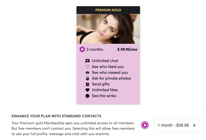This screenshot has height=140, width=206.
Task: Click See who viewed you text
Action: pos(110,73)
